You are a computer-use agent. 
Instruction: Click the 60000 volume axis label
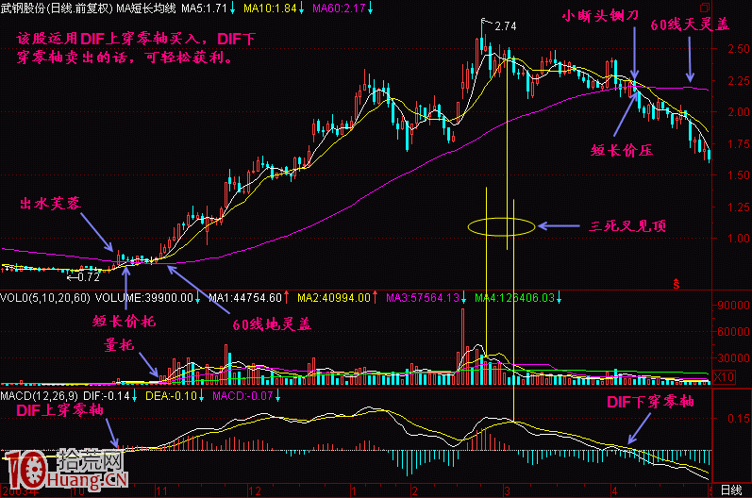pyautogui.click(x=733, y=332)
